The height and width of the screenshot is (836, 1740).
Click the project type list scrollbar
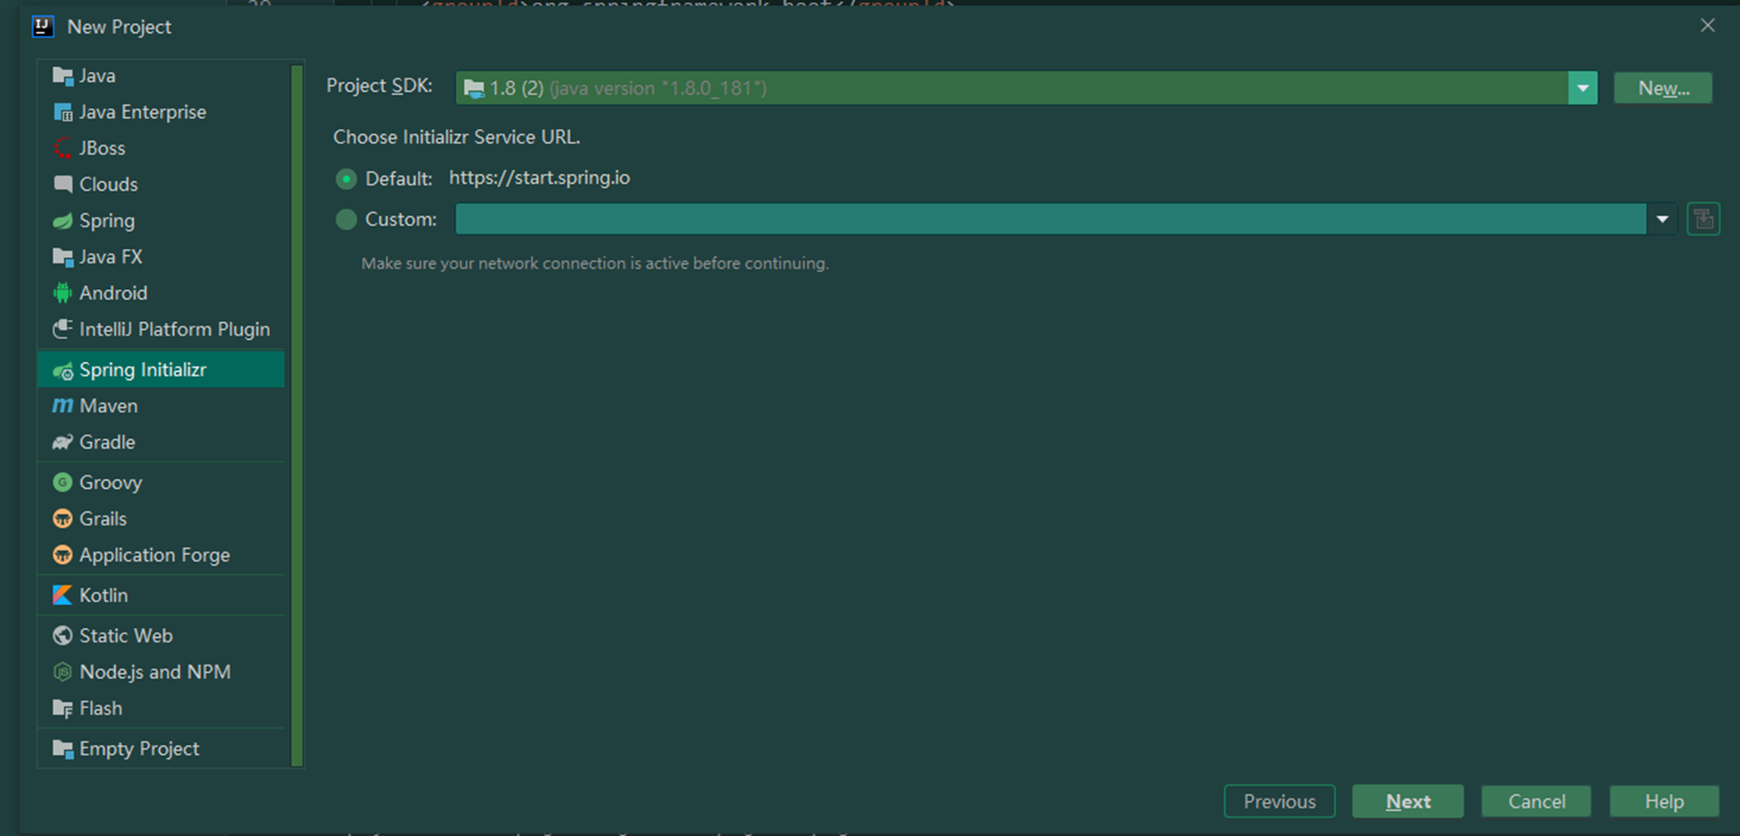tap(297, 415)
